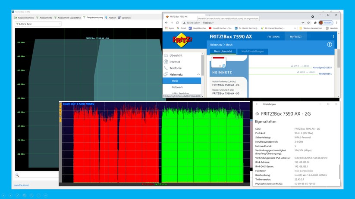
Task: Open the Chrome extensions puzzle icon
Action: coord(315,22)
